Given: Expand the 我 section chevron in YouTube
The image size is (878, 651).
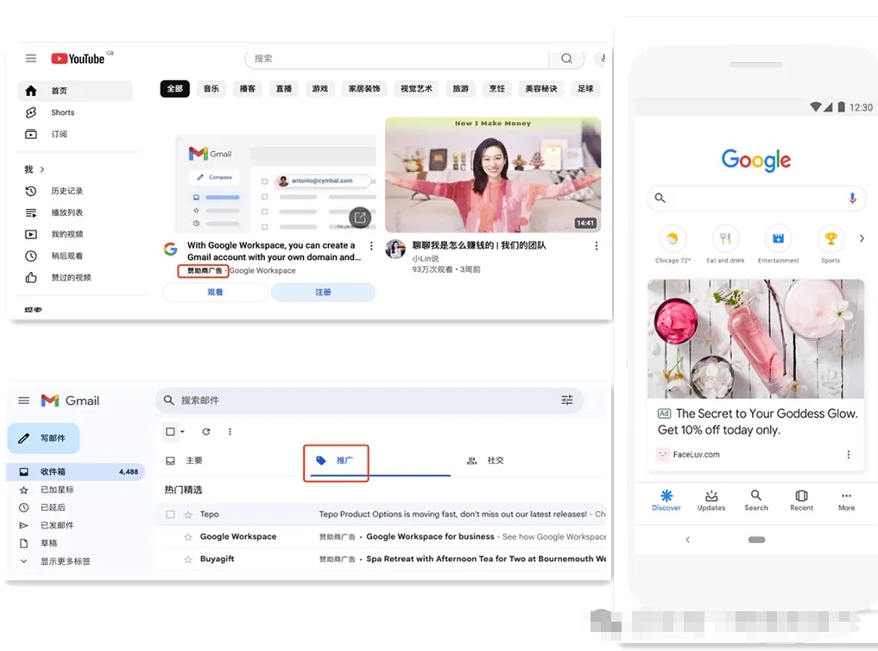Looking at the screenshot, I should coord(41,170).
